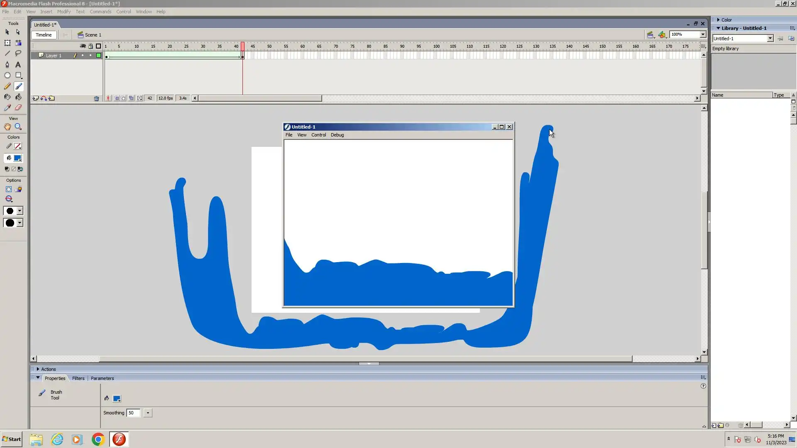Select the Free Transform tool
Image resolution: width=797 pixels, height=448 pixels.
7,43
